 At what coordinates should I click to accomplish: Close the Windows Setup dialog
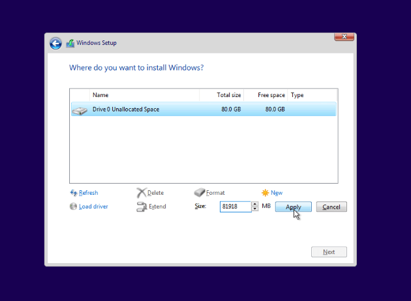(344, 37)
